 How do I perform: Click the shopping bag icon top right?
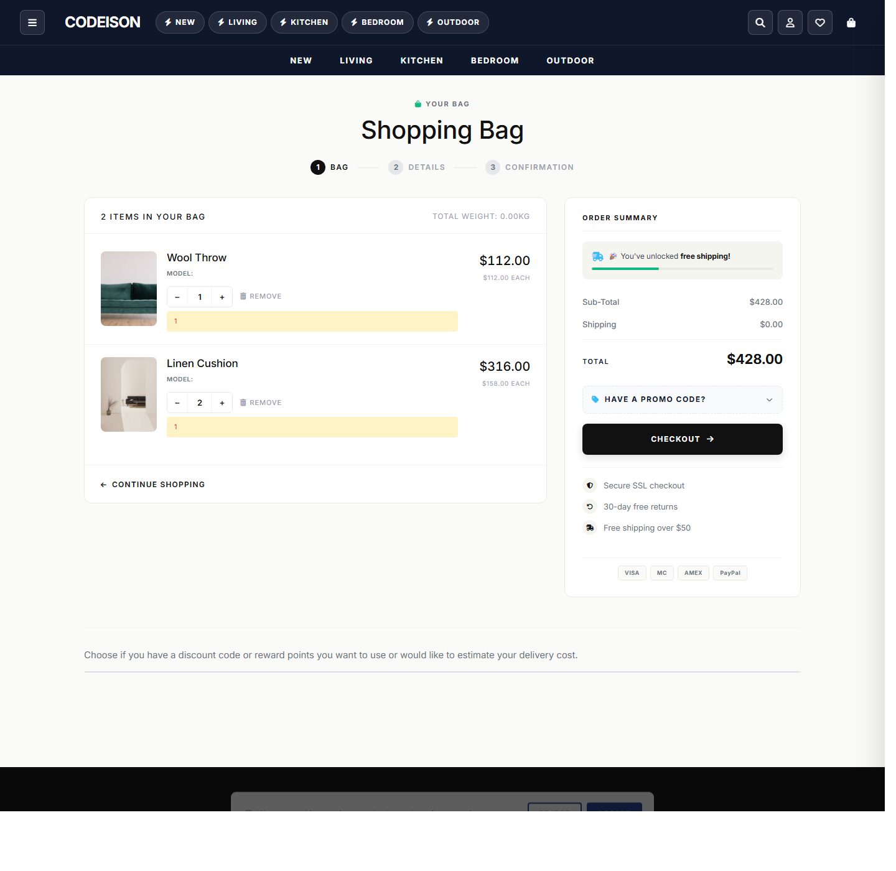(851, 22)
